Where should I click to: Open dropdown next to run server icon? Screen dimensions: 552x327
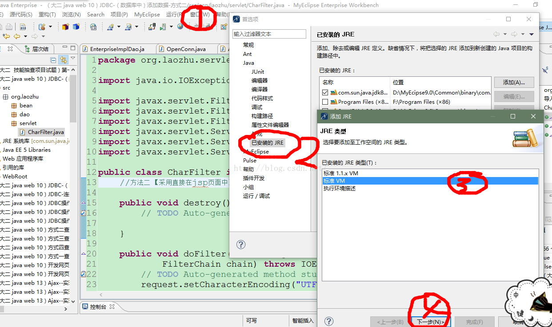(171, 27)
